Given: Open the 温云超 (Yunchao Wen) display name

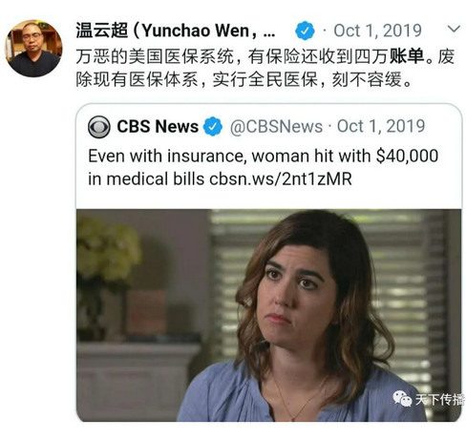Looking at the screenshot, I should [x=176, y=31].
